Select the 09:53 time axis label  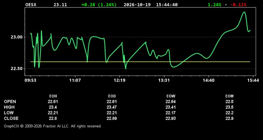pyautogui.click(x=31, y=80)
